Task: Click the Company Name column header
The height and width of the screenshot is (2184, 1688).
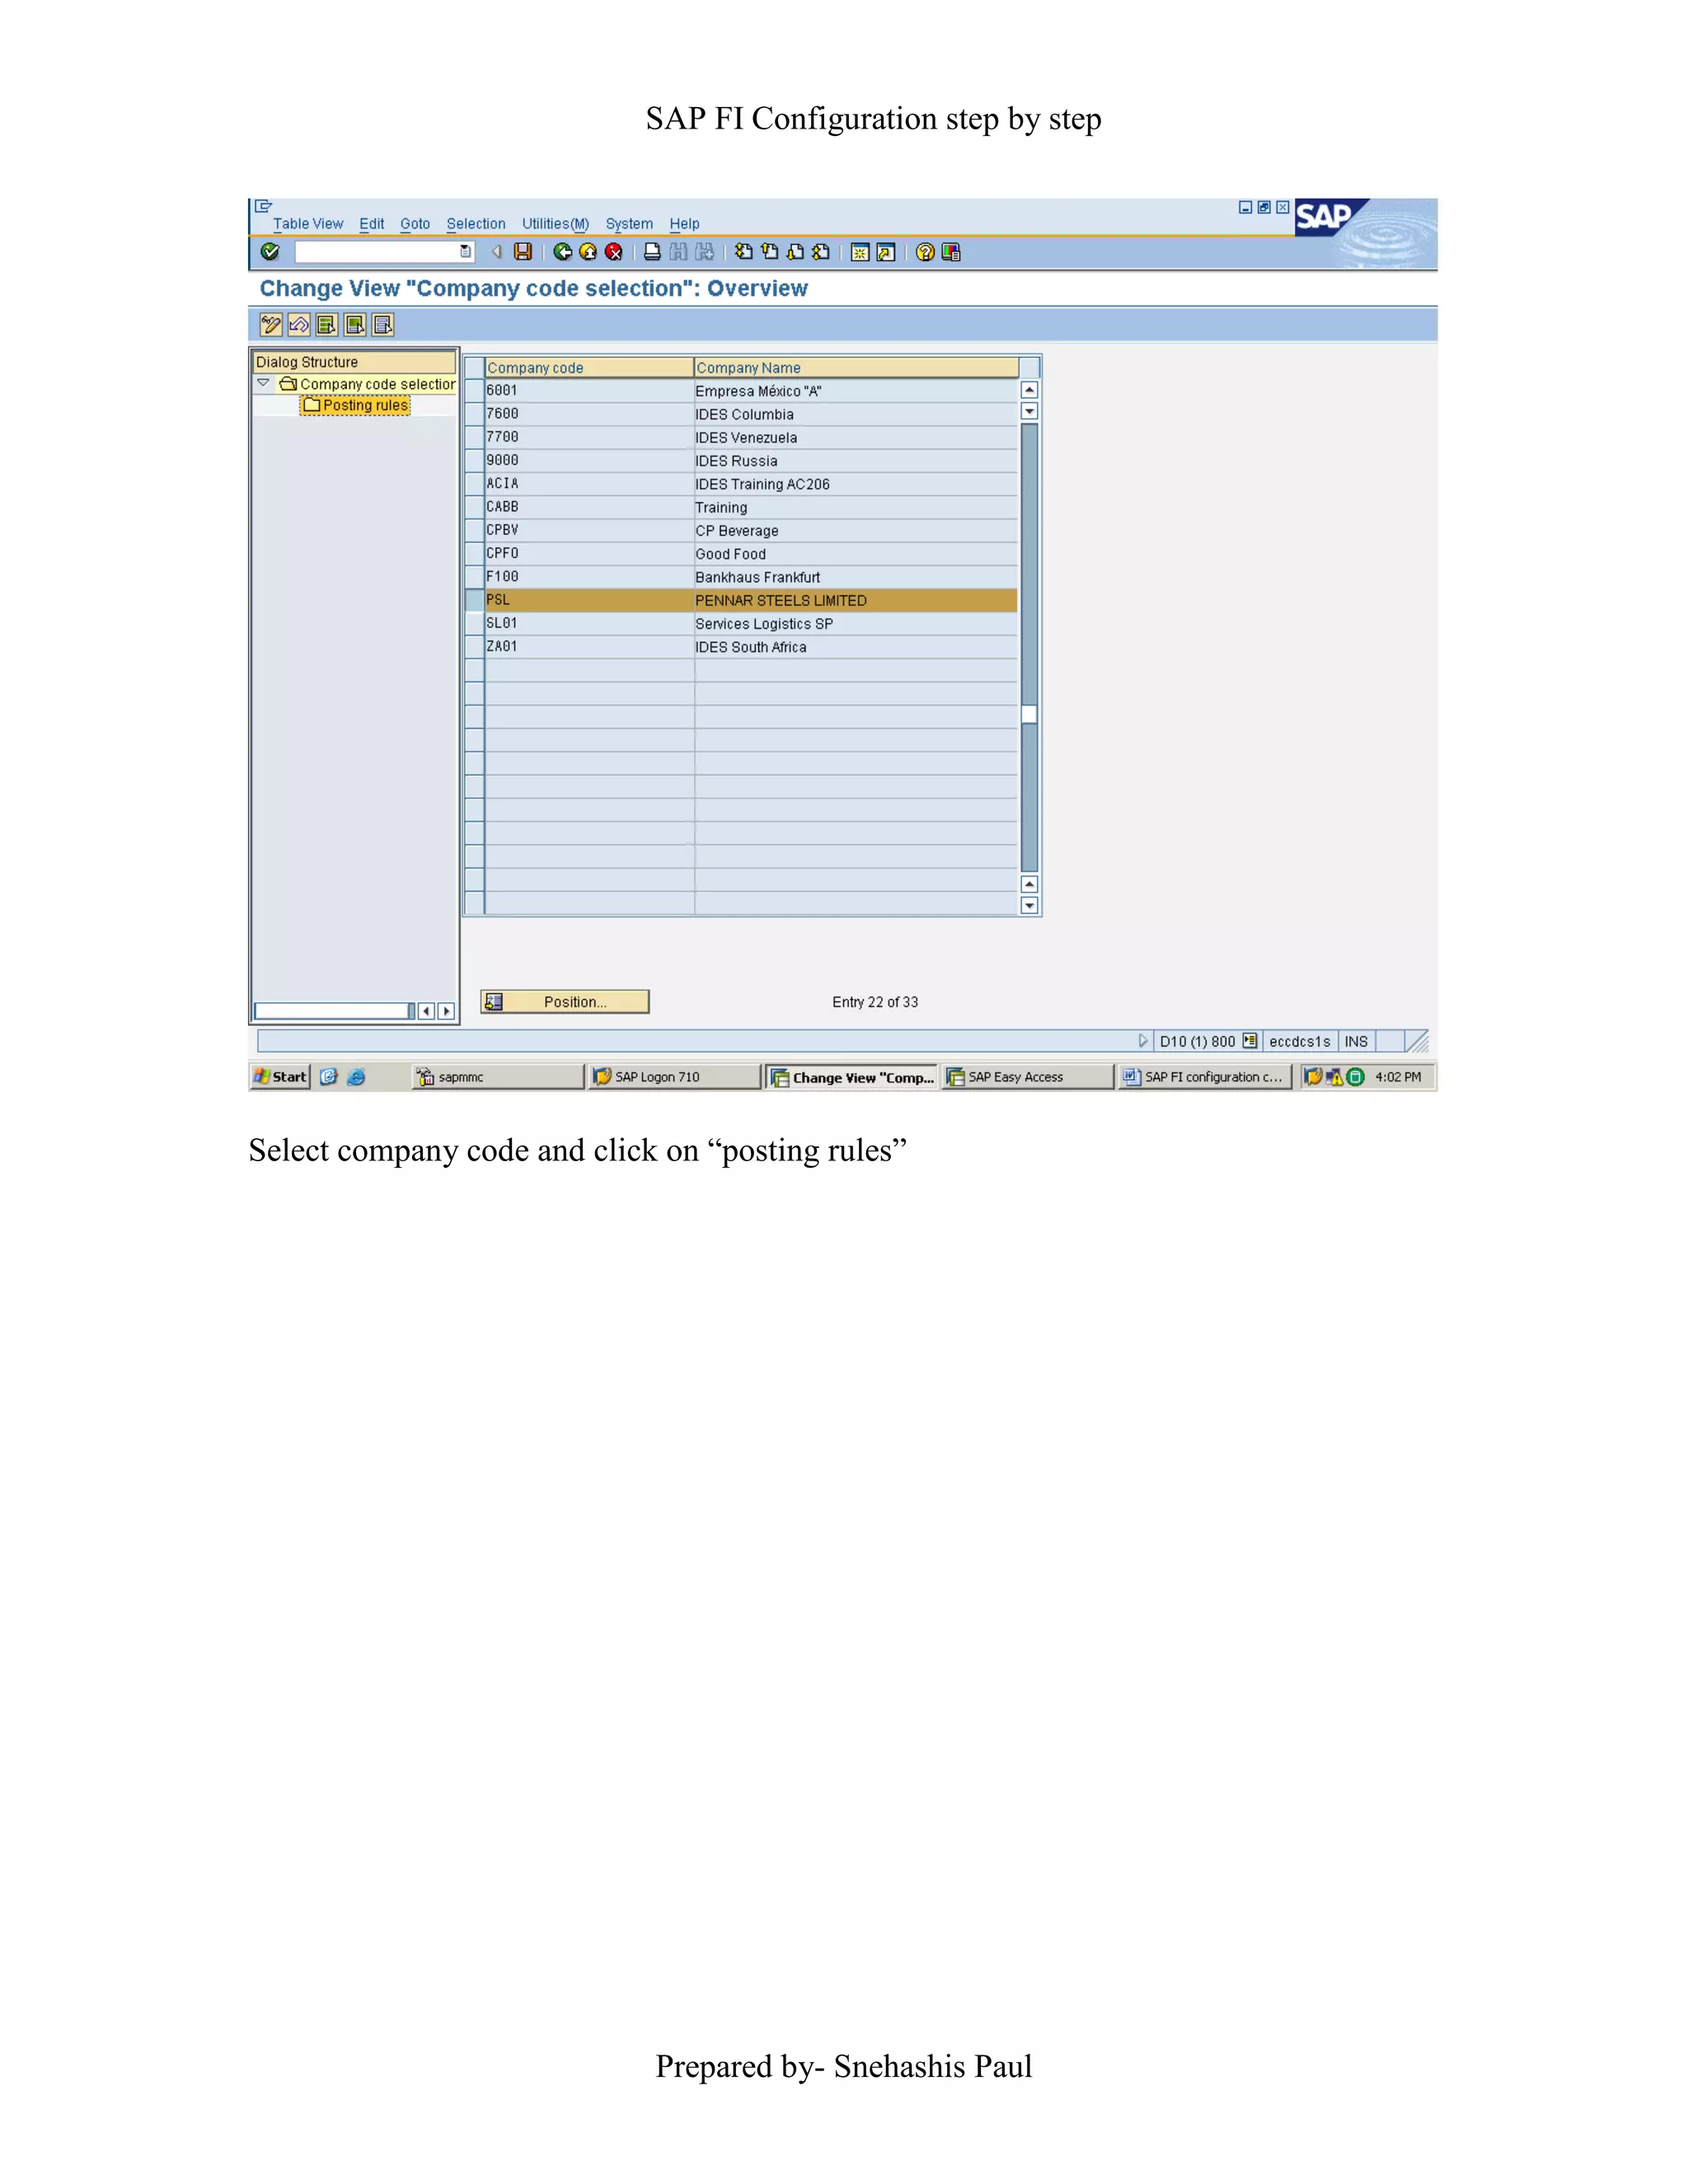Action: click(857, 367)
